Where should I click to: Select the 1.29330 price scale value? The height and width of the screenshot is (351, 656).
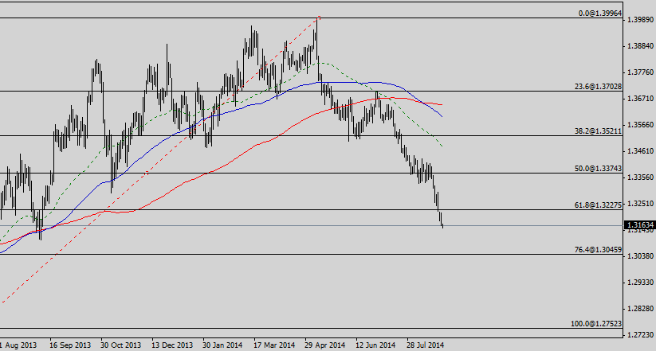coord(641,283)
